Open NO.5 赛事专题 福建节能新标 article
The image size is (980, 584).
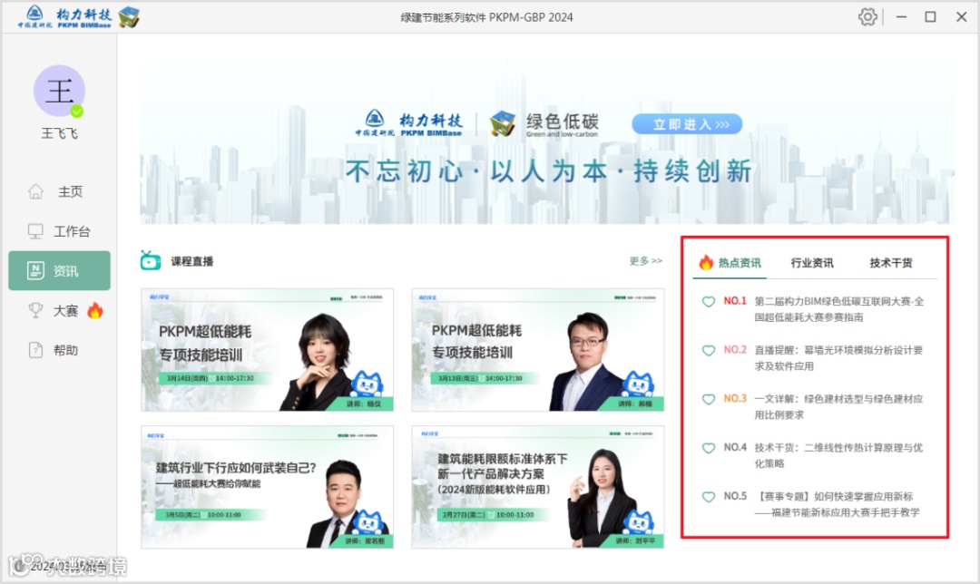pos(838,504)
